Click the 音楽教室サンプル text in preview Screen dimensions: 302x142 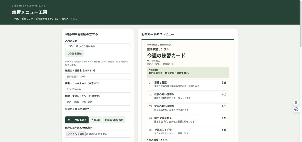tap(158, 50)
